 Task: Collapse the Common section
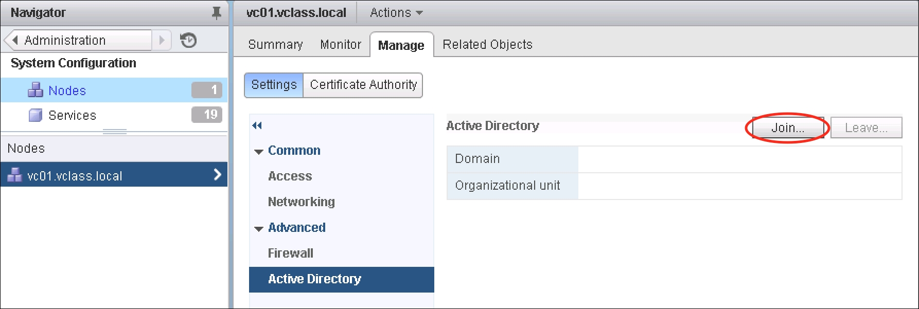259,152
